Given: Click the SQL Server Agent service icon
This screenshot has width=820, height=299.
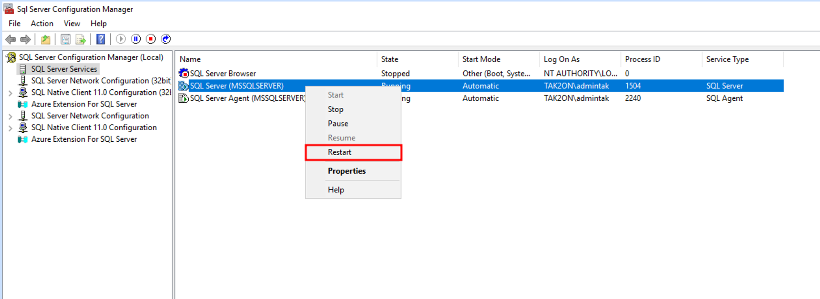Looking at the screenshot, I should [x=184, y=98].
